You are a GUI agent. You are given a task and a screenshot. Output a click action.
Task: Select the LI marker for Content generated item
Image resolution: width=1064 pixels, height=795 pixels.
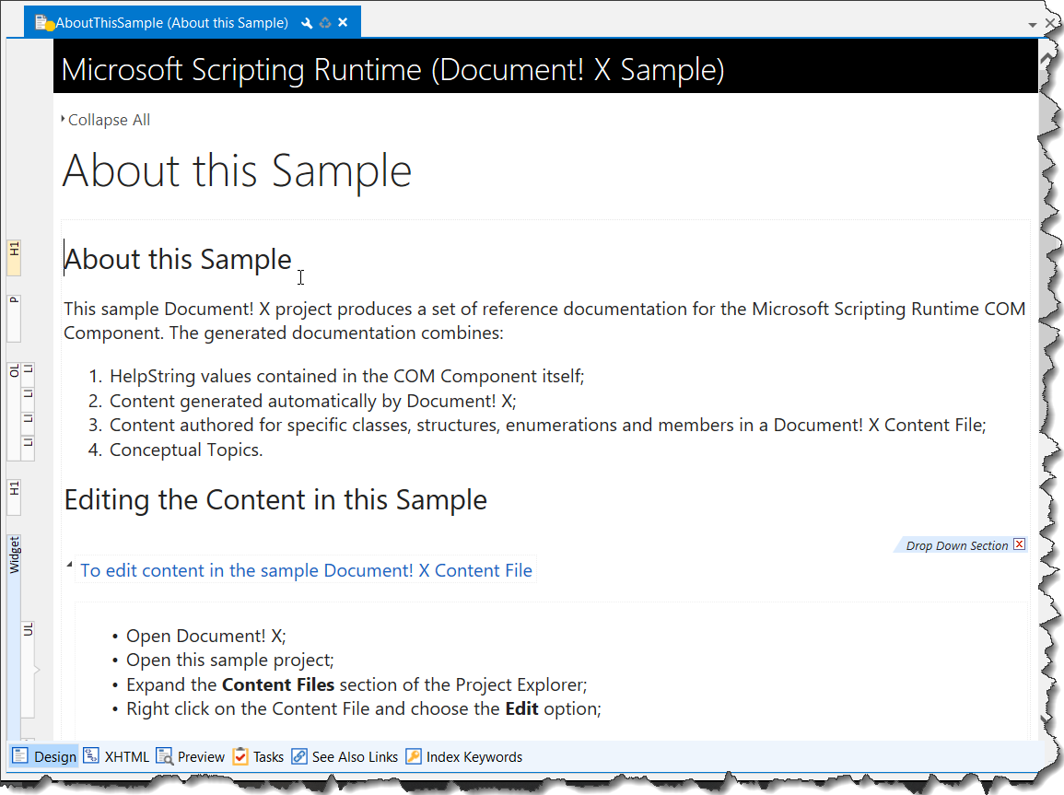(28, 398)
